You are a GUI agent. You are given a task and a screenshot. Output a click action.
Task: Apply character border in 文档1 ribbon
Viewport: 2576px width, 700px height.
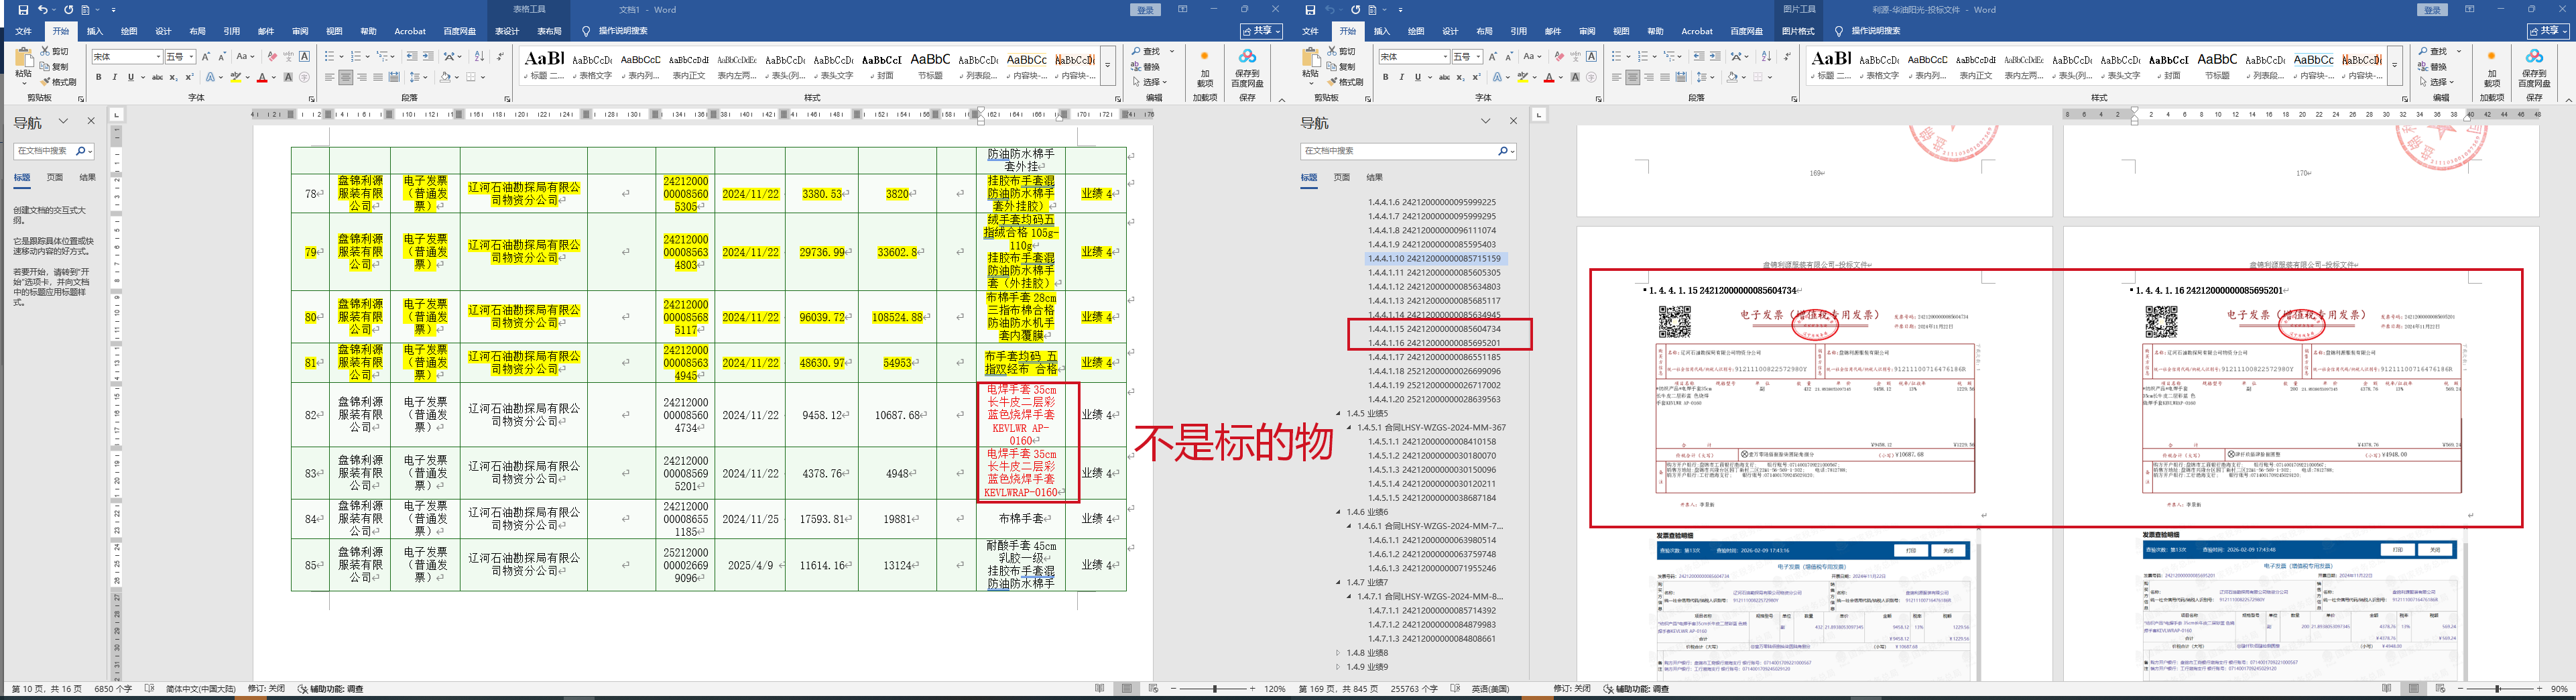[x=305, y=57]
